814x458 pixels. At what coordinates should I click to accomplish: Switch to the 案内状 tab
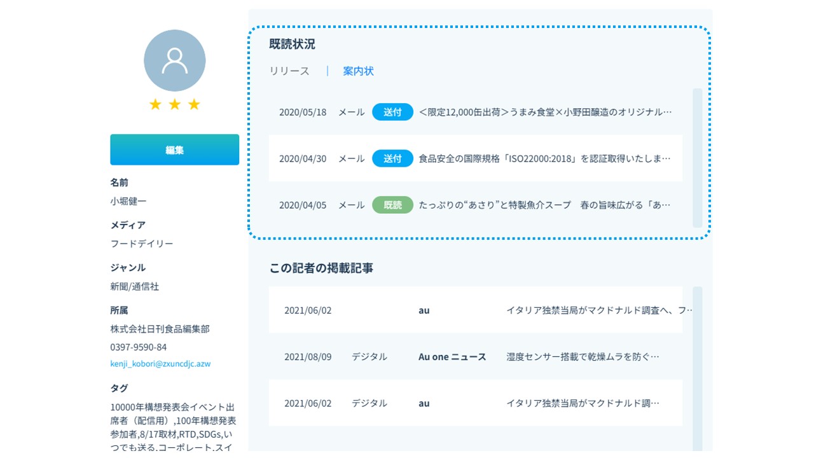pos(358,71)
